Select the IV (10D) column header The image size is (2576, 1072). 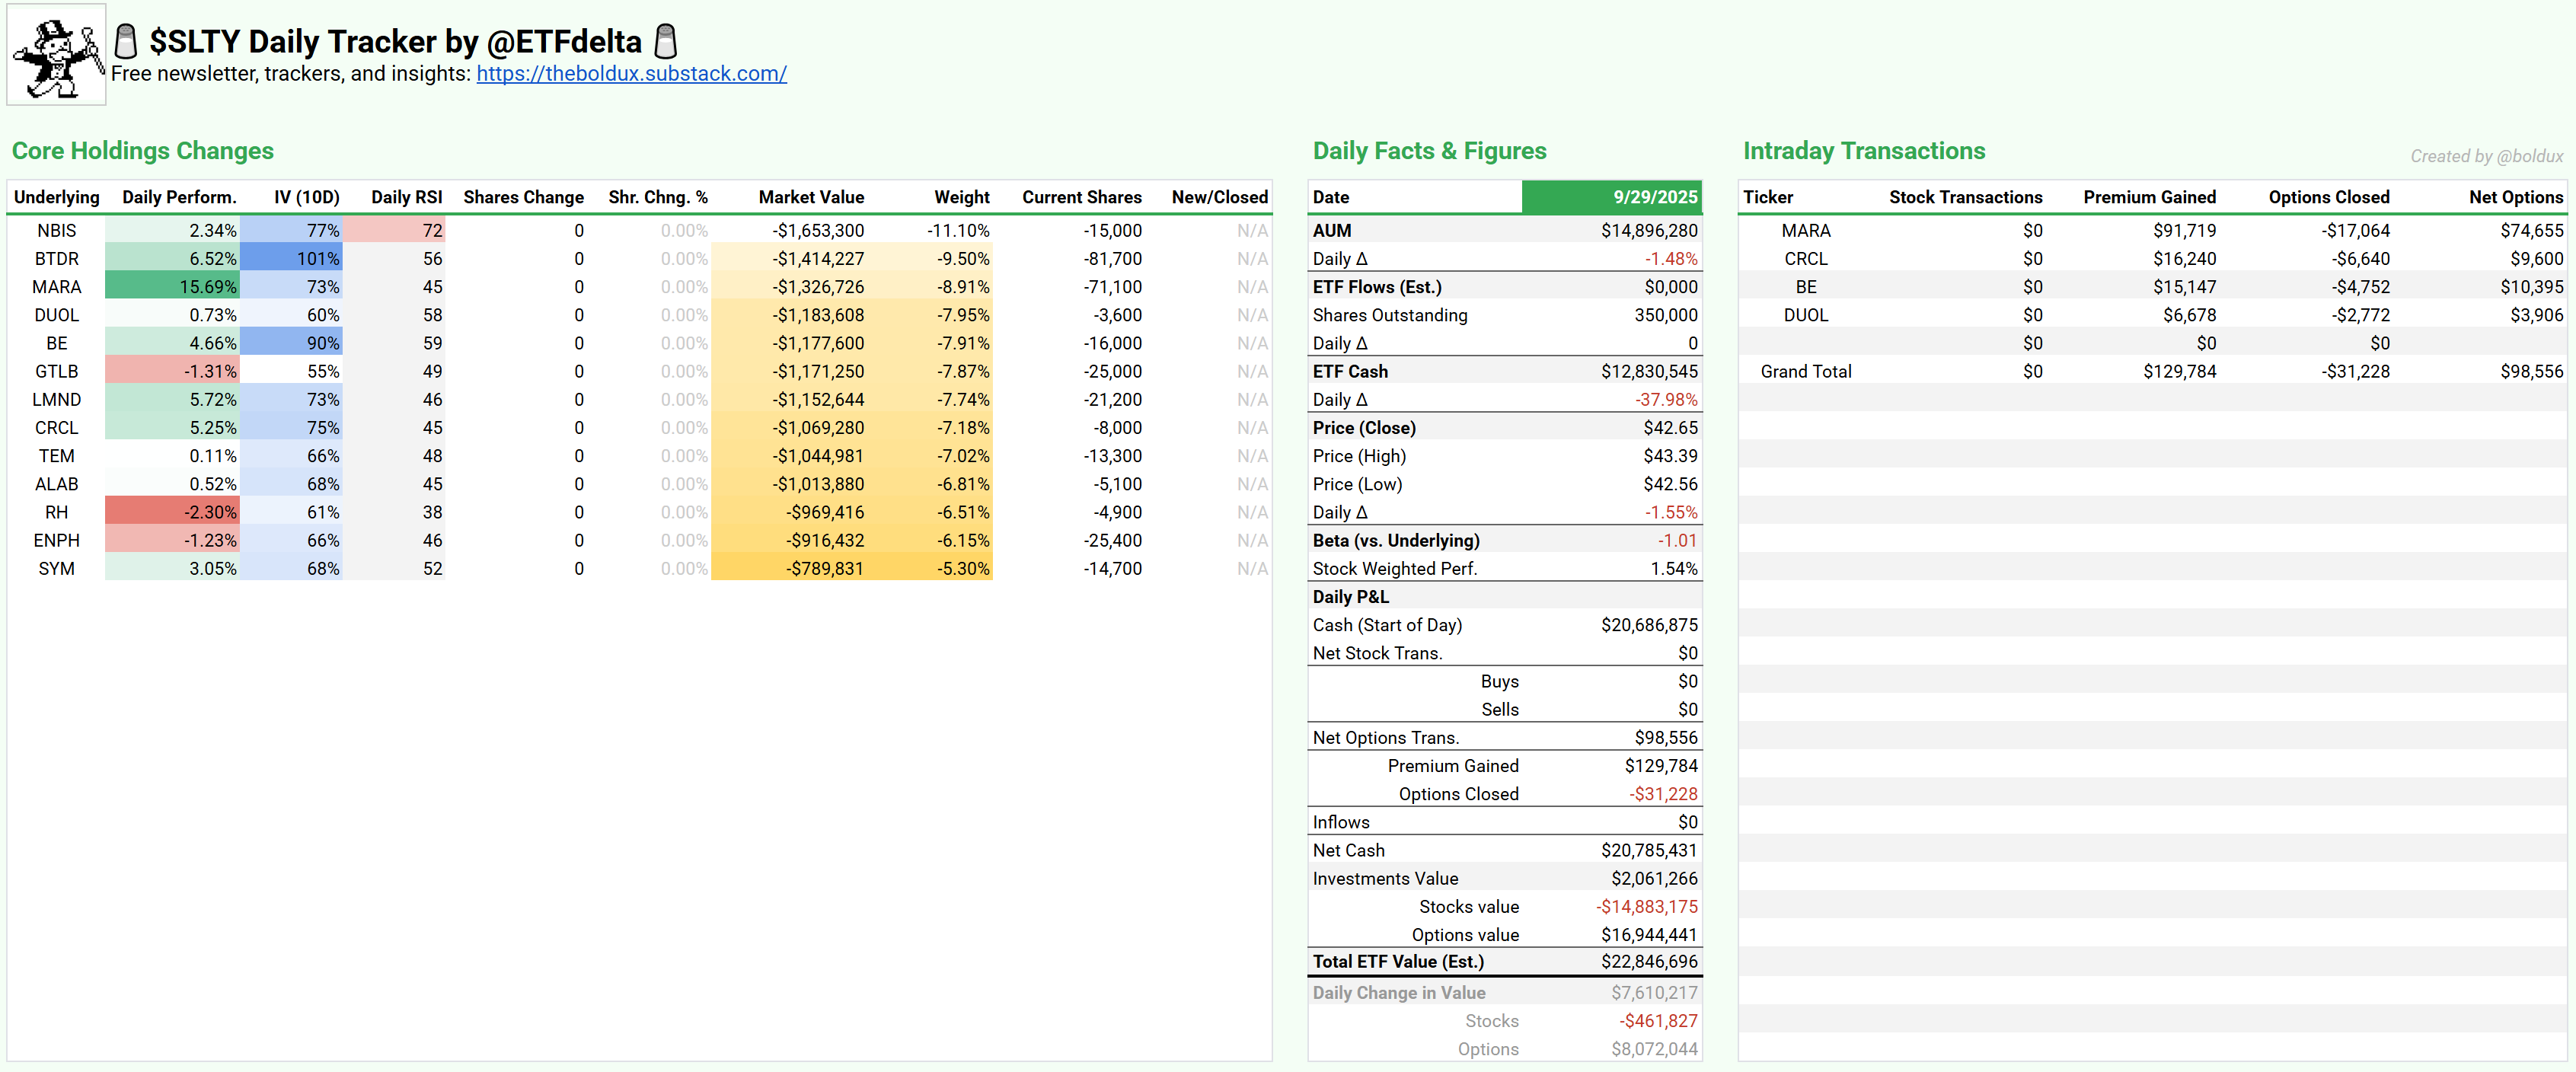pos(306,197)
